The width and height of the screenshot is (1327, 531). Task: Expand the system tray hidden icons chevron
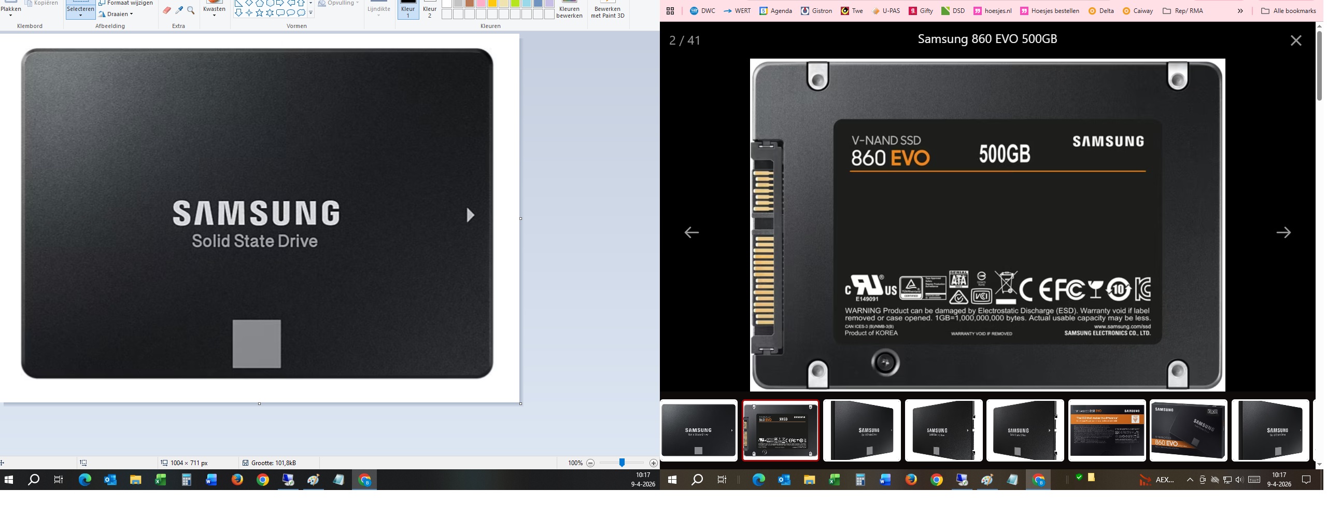(1190, 480)
